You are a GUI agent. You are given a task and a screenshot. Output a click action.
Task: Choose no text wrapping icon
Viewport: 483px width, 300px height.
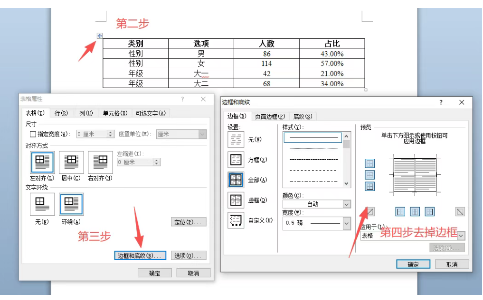[x=42, y=204]
